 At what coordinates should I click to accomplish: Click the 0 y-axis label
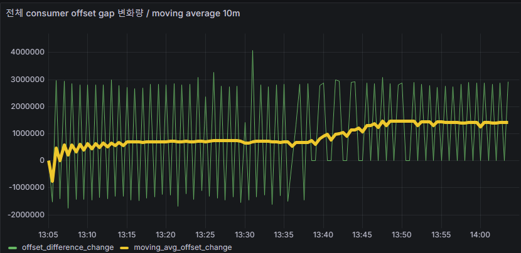(x=42, y=160)
